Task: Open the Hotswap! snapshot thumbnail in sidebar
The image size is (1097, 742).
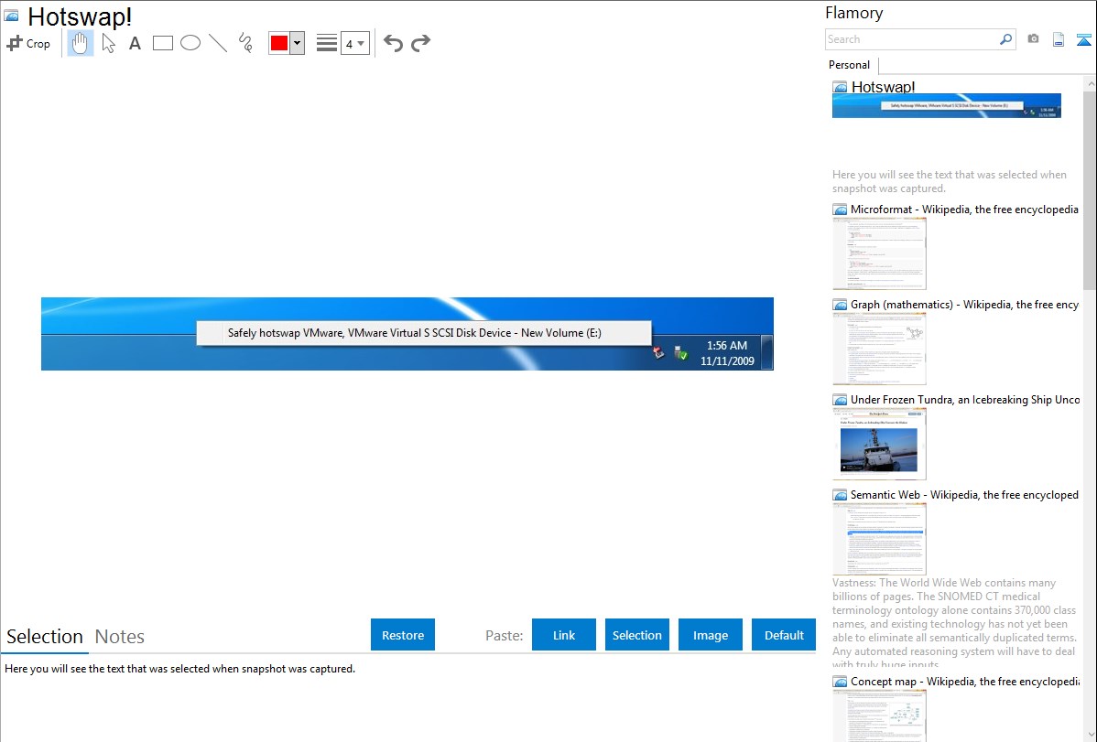Action: click(947, 105)
